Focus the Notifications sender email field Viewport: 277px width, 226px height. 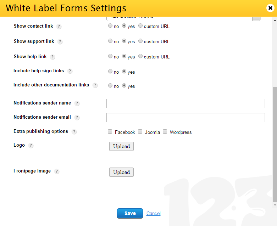tap(185, 118)
